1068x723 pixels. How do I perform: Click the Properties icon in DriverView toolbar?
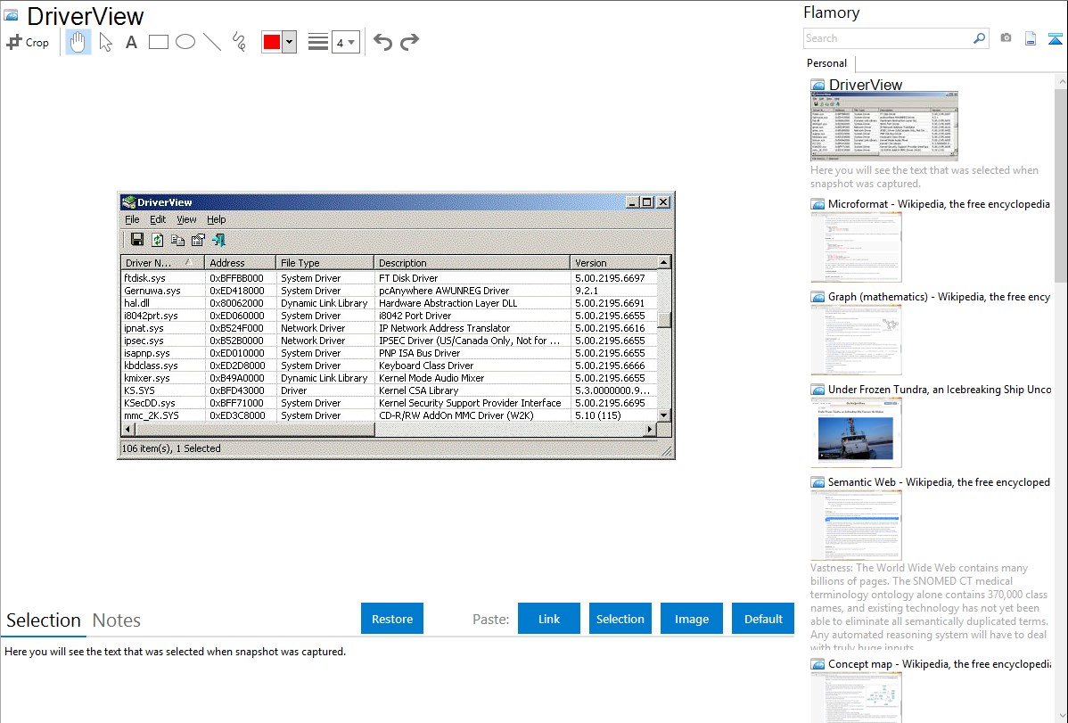coord(198,239)
